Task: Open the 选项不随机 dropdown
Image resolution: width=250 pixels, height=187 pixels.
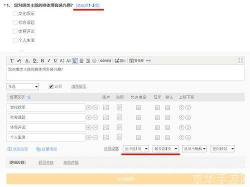Action: click(194, 148)
